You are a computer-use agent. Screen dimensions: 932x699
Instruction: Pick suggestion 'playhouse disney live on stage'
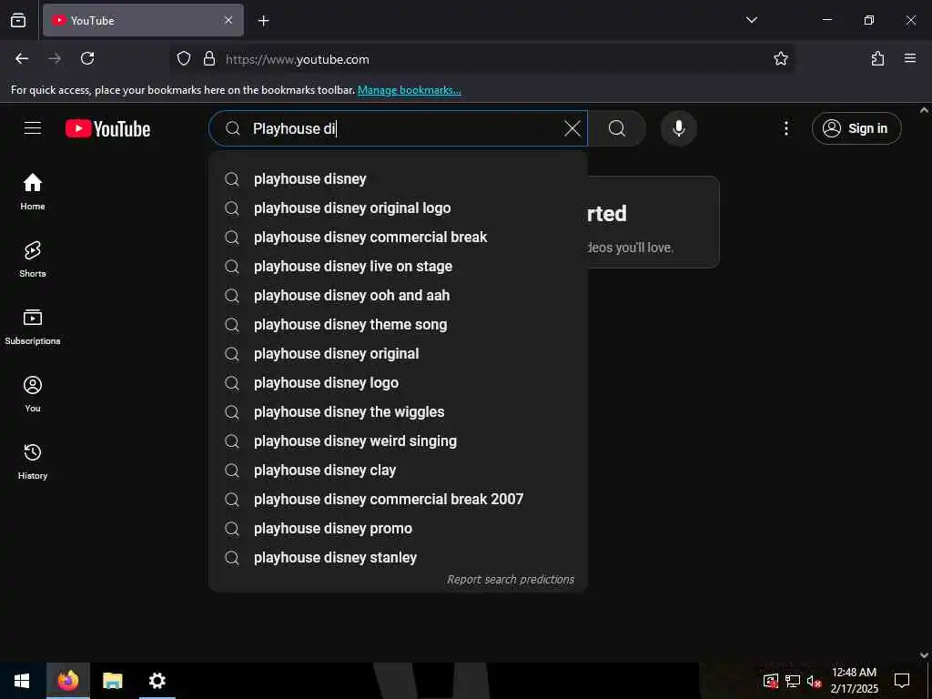click(399, 267)
